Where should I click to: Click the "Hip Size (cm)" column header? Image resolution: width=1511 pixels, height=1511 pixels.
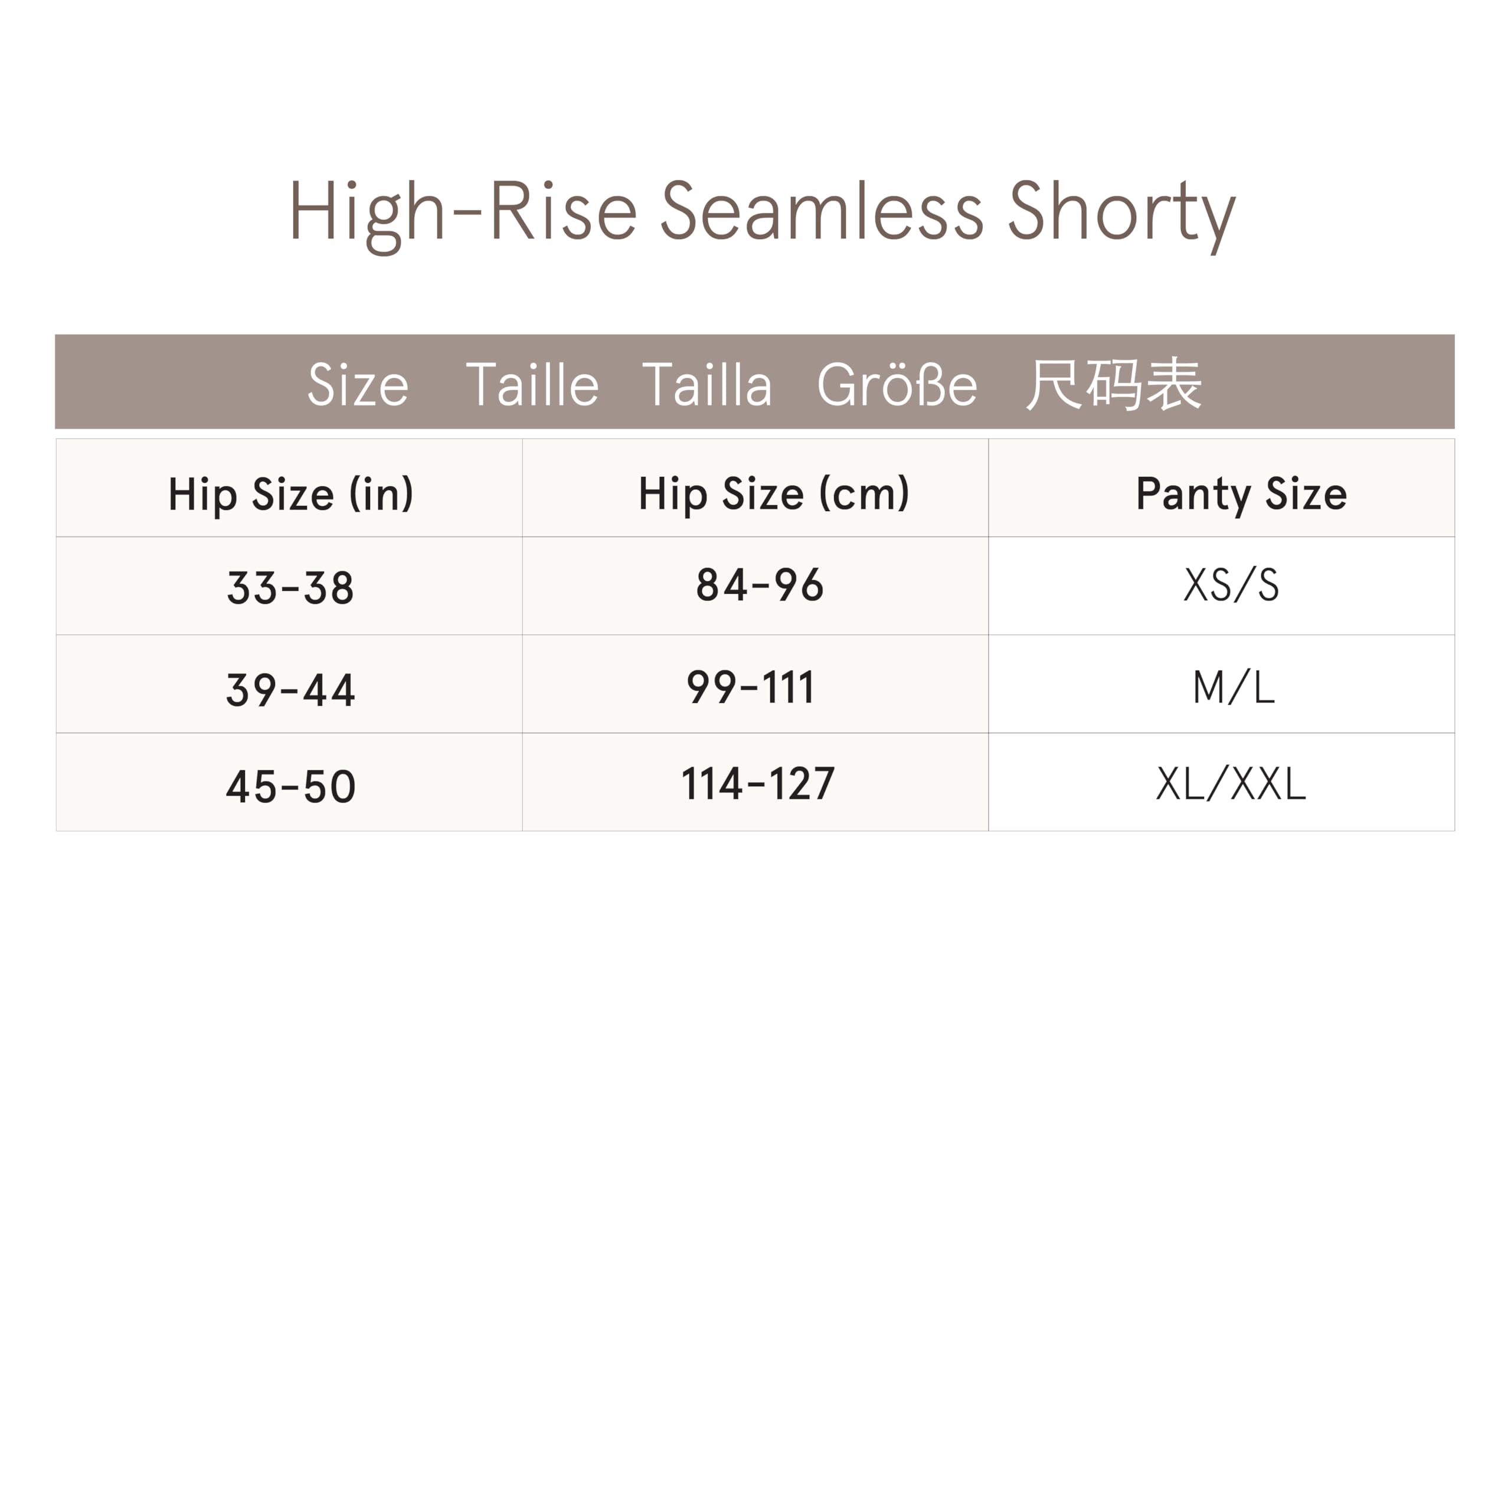pyautogui.click(x=773, y=494)
